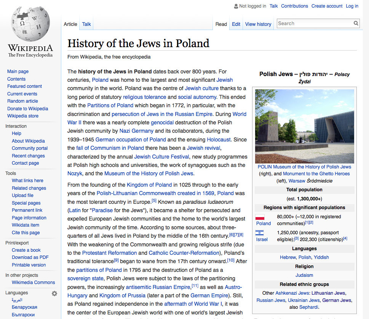Open the Wikimedia Commons project link
Viewport: 369px width, 319px height.
(34, 282)
